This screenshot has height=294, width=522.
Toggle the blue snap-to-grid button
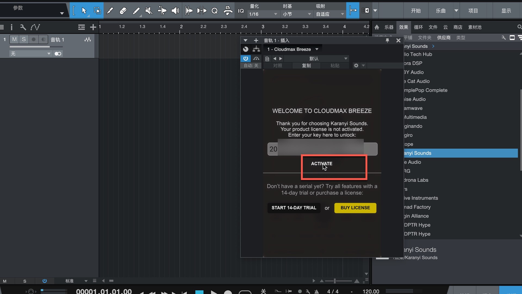pyautogui.click(x=353, y=11)
